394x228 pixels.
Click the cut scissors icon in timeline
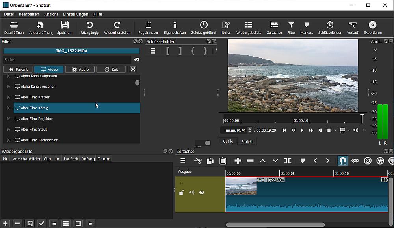pyautogui.click(x=198, y=161)
